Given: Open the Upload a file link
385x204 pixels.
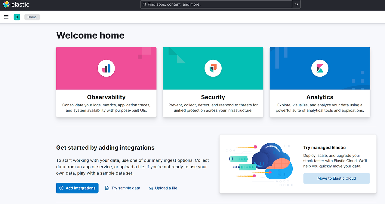Looking at the screenshot, I should point(163,188).
